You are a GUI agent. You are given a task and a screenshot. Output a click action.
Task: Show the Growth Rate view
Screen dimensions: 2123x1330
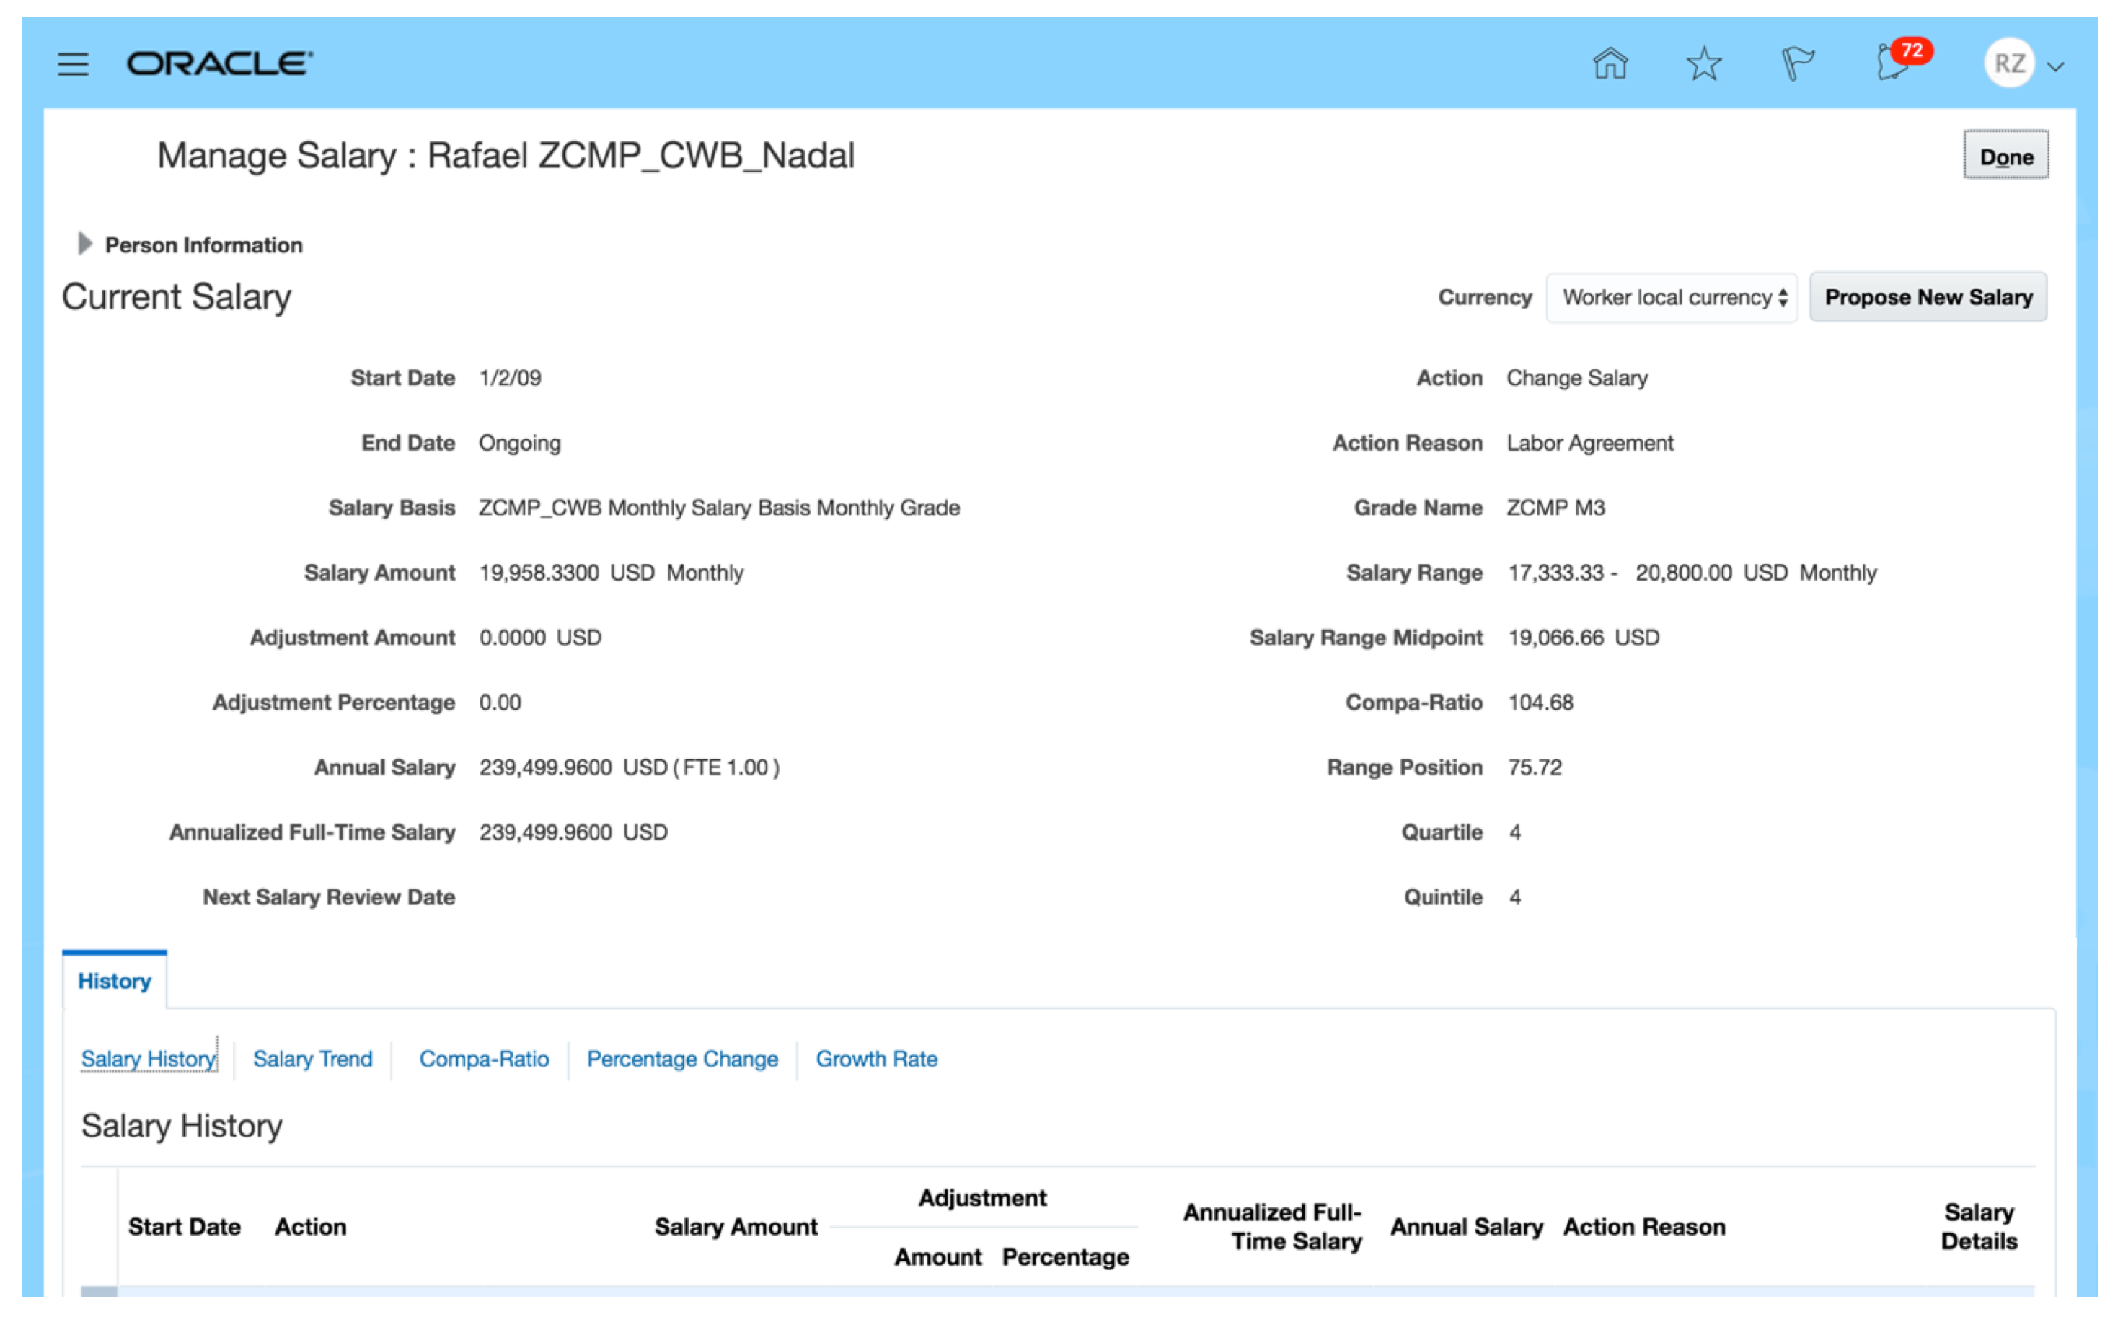877,1058
